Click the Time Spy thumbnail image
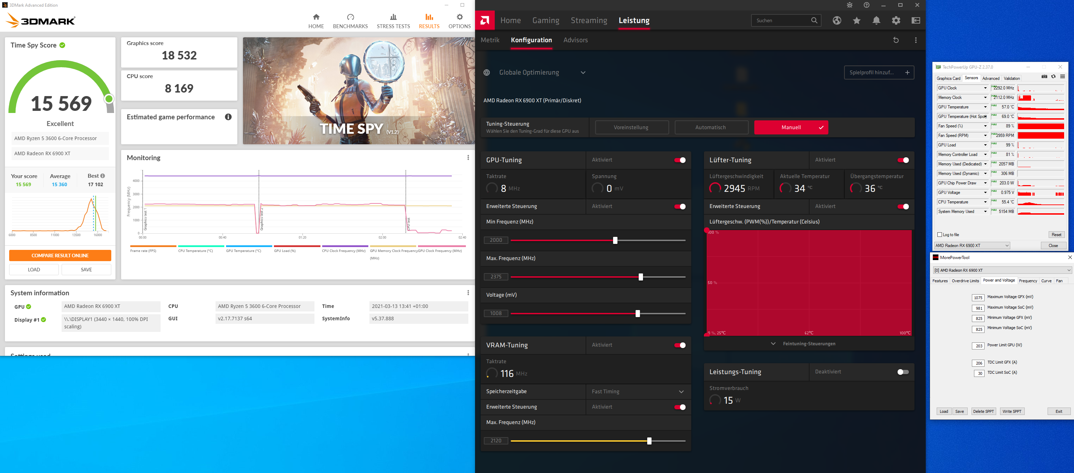 point(358,91)
